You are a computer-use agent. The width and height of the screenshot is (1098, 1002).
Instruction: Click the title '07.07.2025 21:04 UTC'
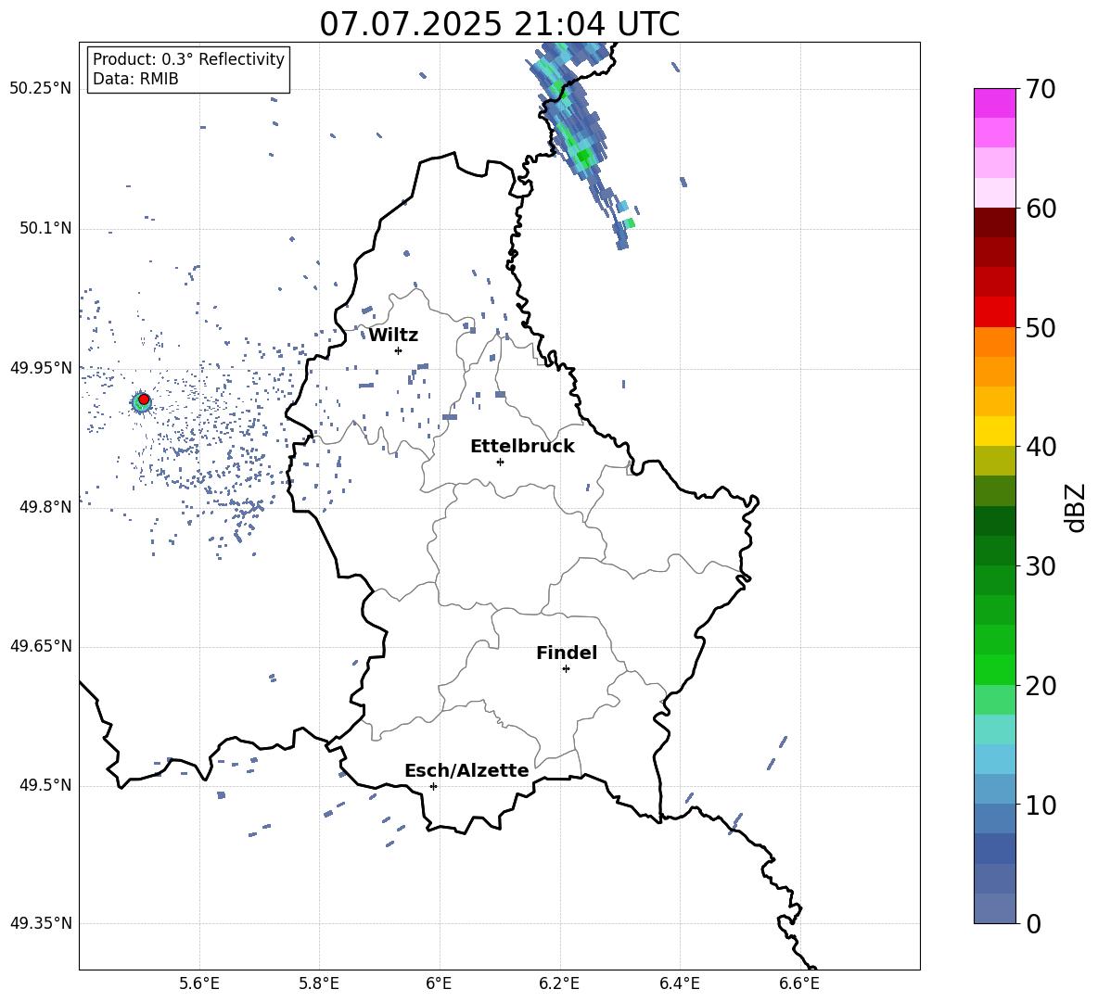click(499, 24)
